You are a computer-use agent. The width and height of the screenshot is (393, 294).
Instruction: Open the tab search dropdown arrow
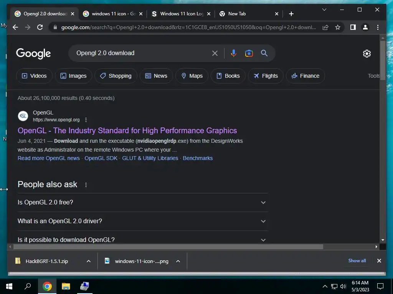324,10
